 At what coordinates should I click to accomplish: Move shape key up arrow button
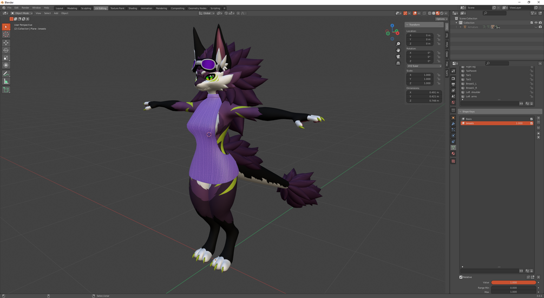539,133
